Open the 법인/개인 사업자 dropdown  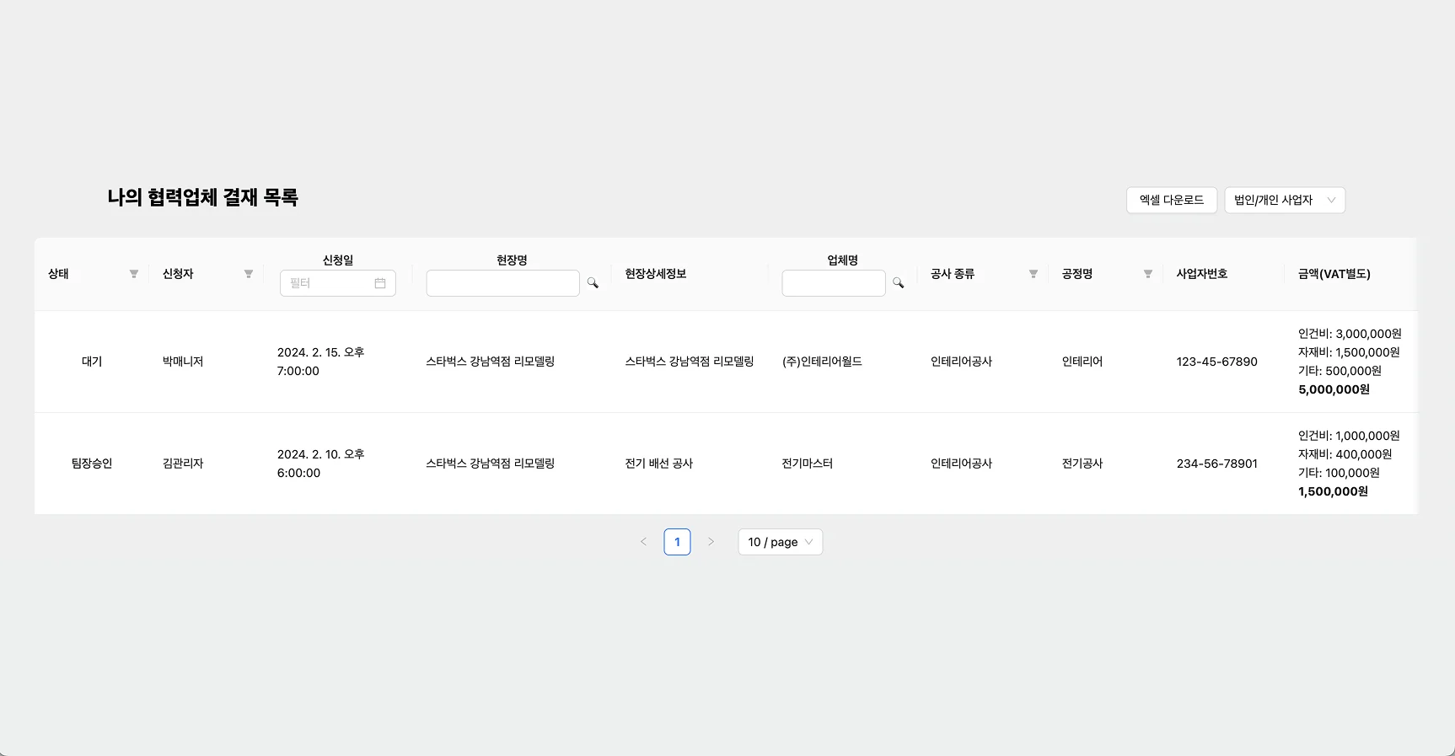pyautogui.click(x=1285, y=200)
